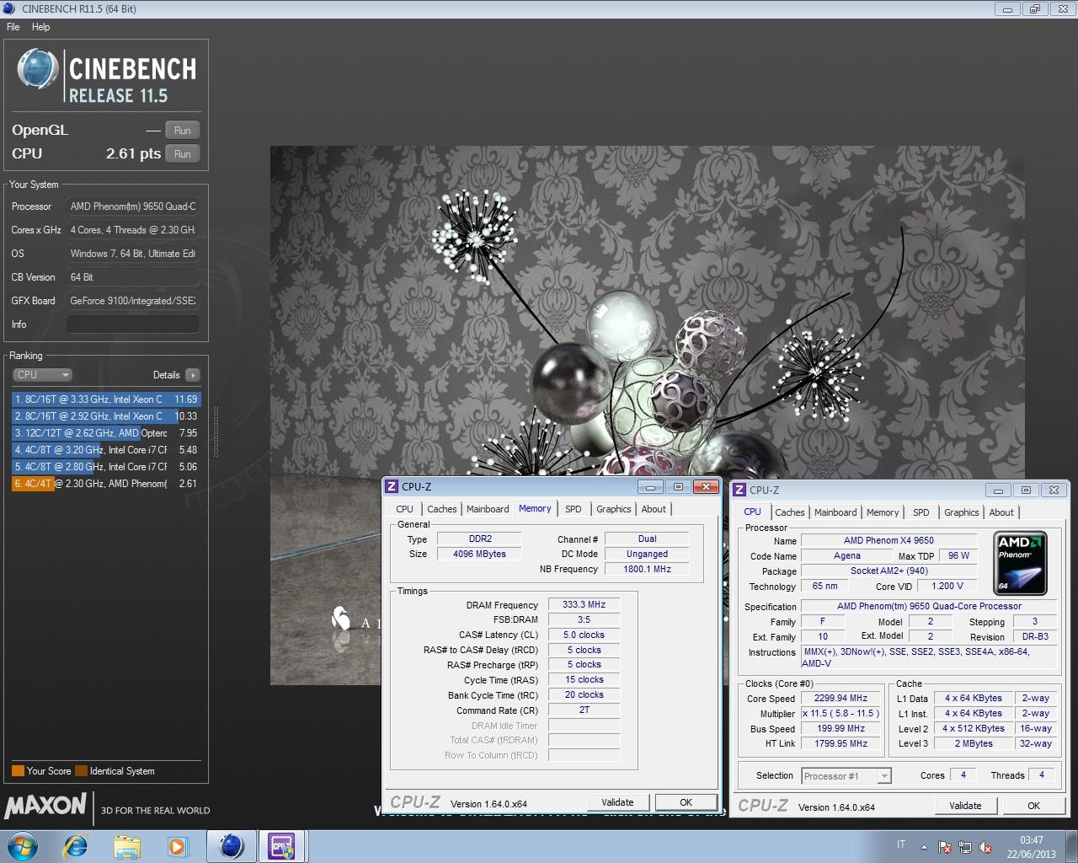Select ranking row 8C/16T @ 3.33 GHz Intel Xeon
The image size is (1078, 863).
click(x=106, y=399)
